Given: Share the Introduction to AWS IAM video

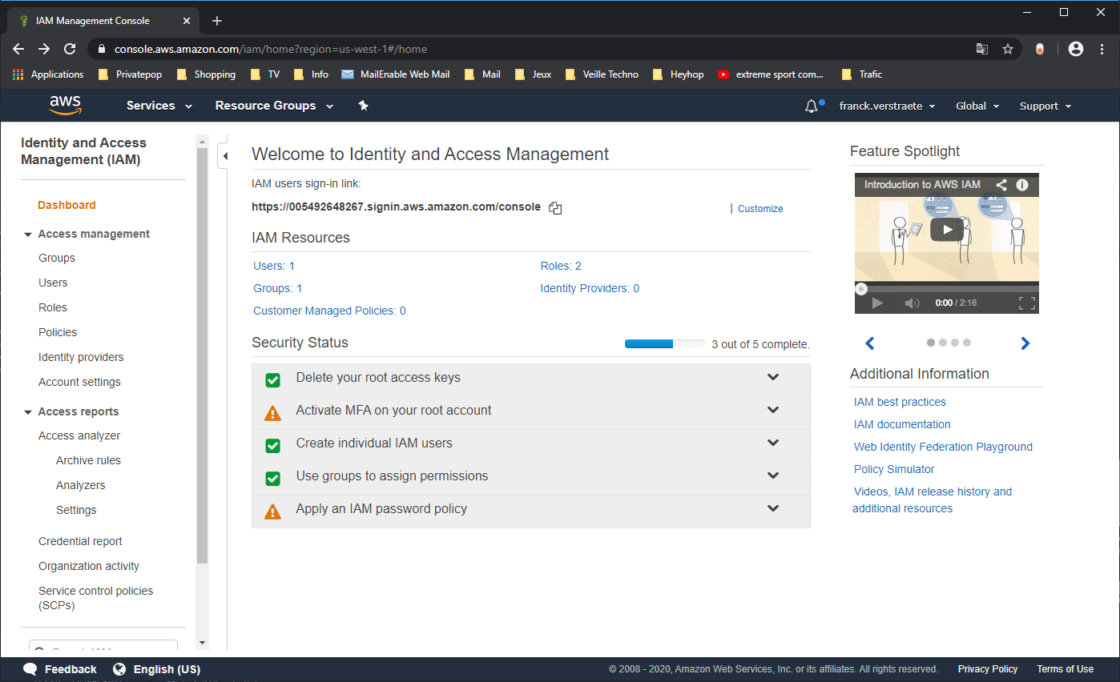Looking at the screenshot, I should (x=1001, y=185).
